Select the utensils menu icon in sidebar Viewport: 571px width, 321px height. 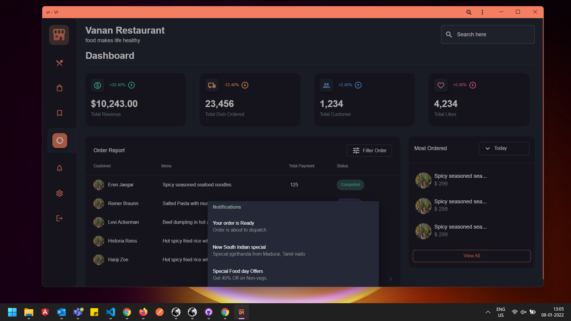tap(59, 63)
